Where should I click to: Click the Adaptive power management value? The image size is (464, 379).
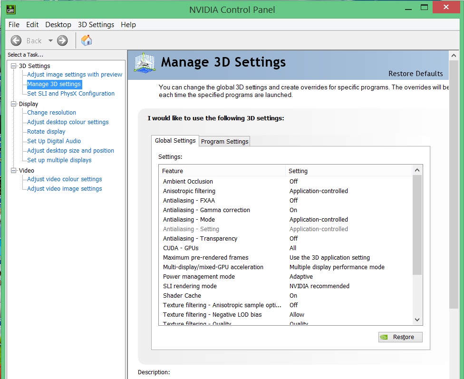pos(301,277)
